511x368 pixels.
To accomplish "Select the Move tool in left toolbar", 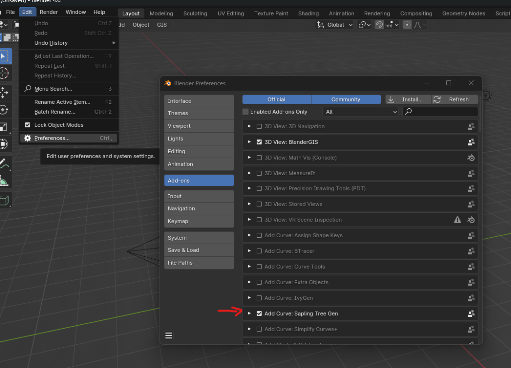I will click(x=4, y=92).
